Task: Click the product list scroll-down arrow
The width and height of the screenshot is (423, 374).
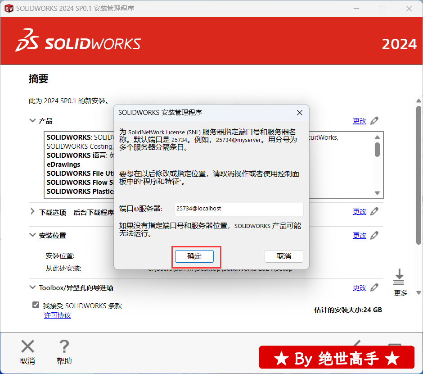Action: 378,193
